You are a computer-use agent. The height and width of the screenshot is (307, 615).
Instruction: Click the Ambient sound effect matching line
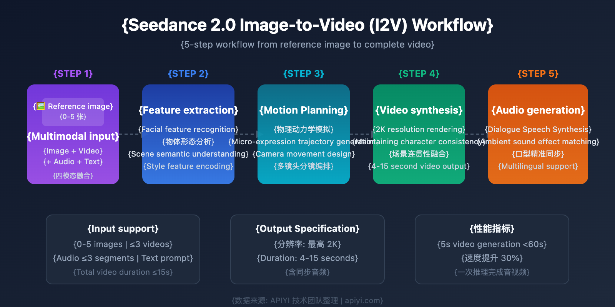click(538, 142)
